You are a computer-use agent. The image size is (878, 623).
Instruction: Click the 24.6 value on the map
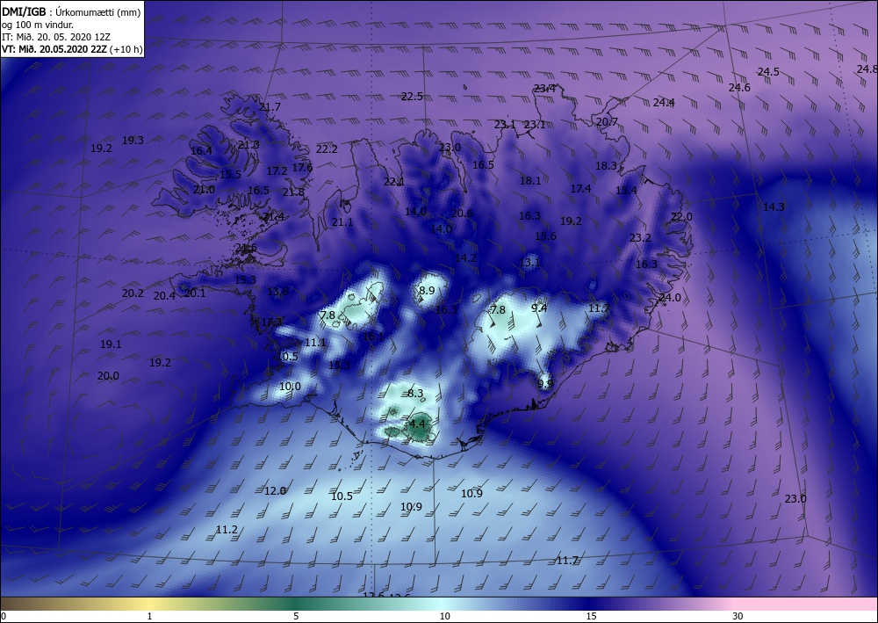pos(739,87)
